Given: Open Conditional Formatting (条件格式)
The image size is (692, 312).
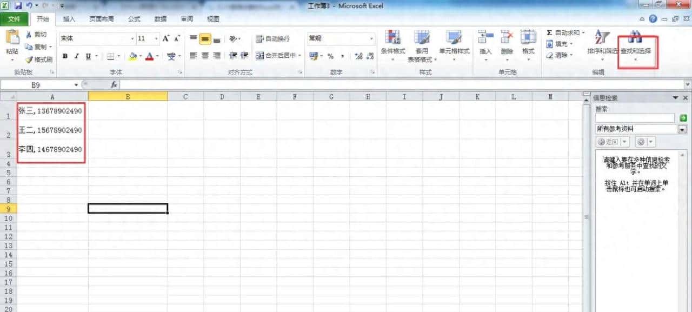Looking at the screenshot, I should point(392,44).
